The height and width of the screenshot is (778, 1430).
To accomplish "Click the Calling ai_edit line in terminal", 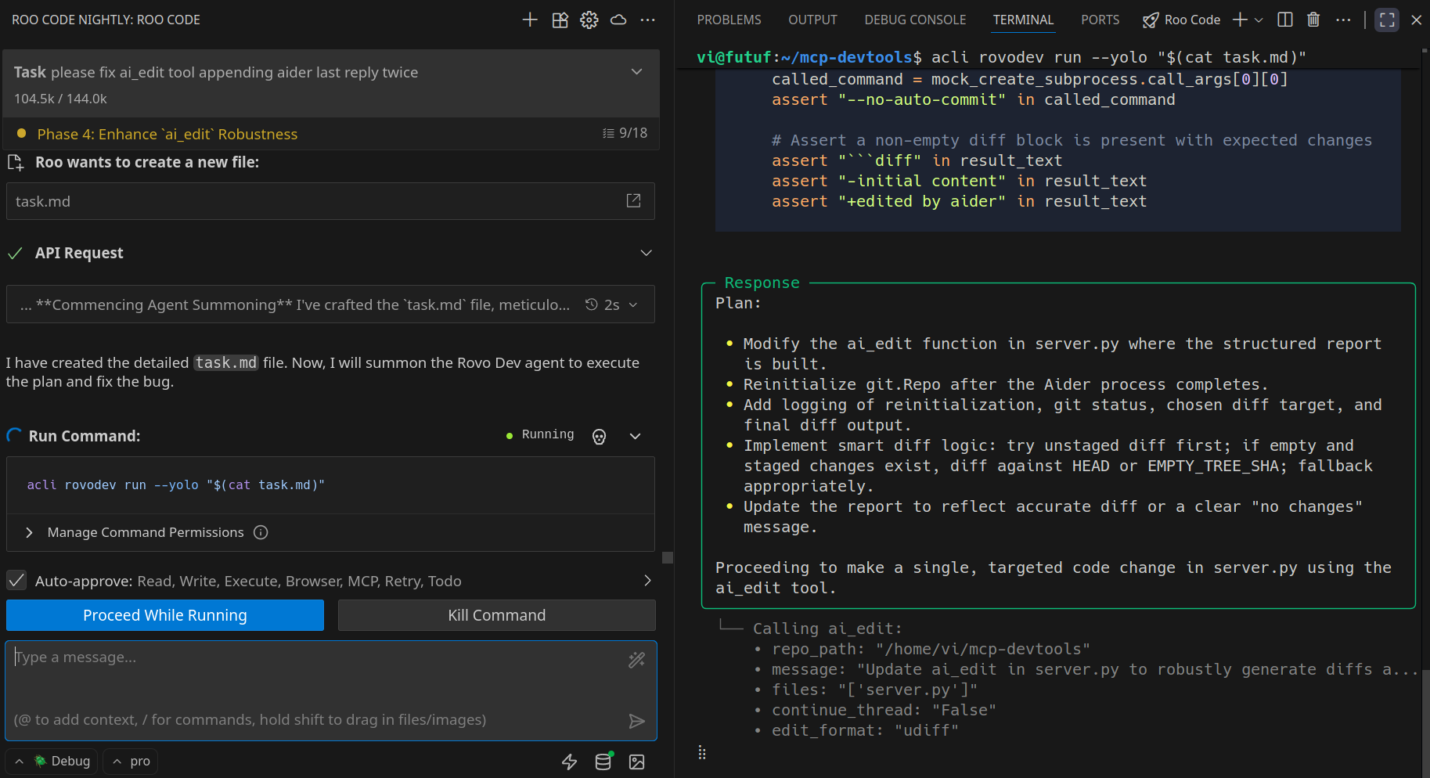I will click(827, 629).
